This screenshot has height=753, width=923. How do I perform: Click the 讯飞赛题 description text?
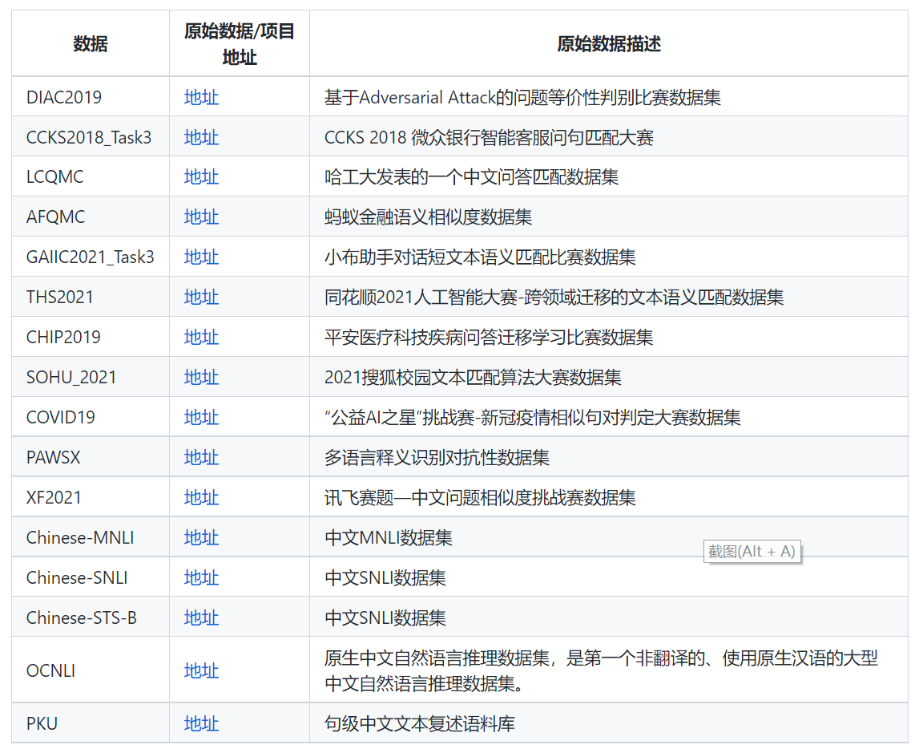pos(480,497)
